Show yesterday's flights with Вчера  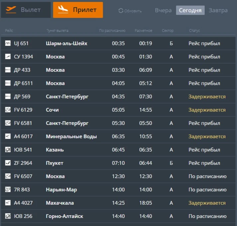point(163,10)
